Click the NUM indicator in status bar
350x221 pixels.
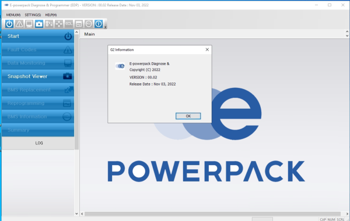[x=331, y=219]
